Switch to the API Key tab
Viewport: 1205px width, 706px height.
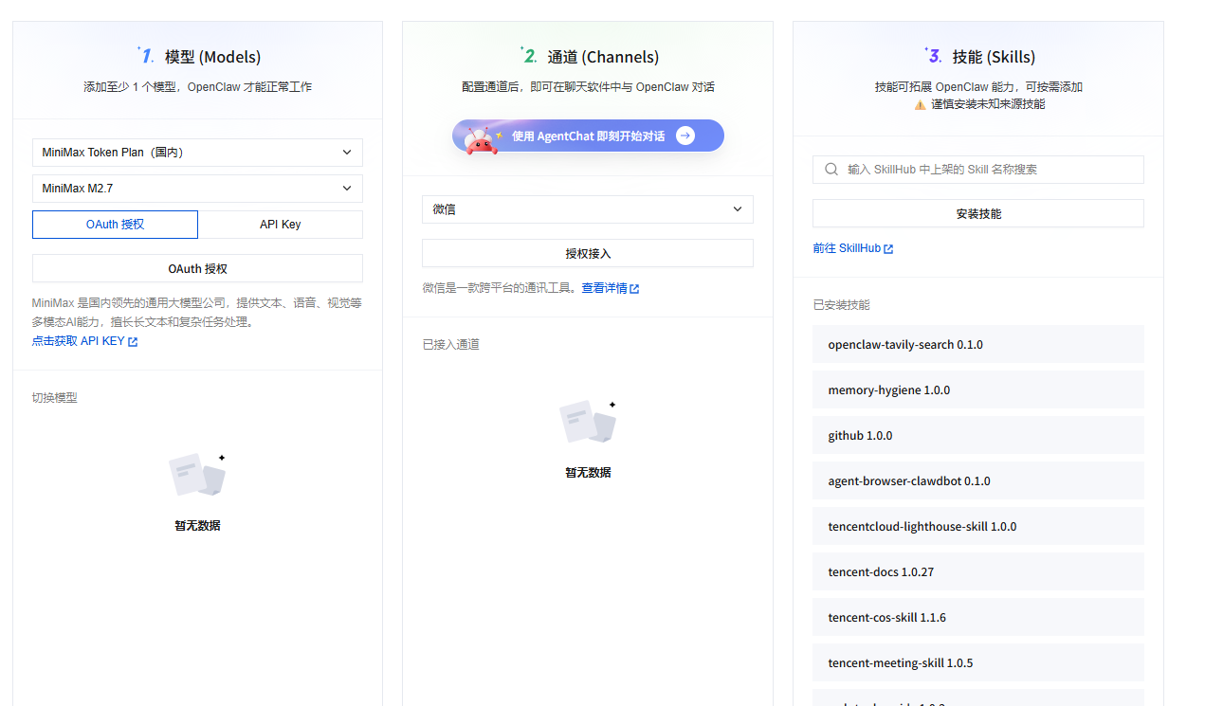coord(280,224)
